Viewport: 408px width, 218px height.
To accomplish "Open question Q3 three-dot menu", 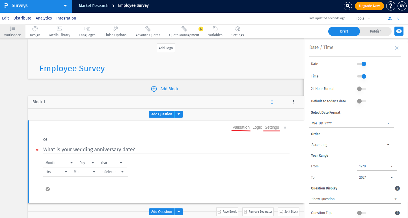I will (285, 128).
